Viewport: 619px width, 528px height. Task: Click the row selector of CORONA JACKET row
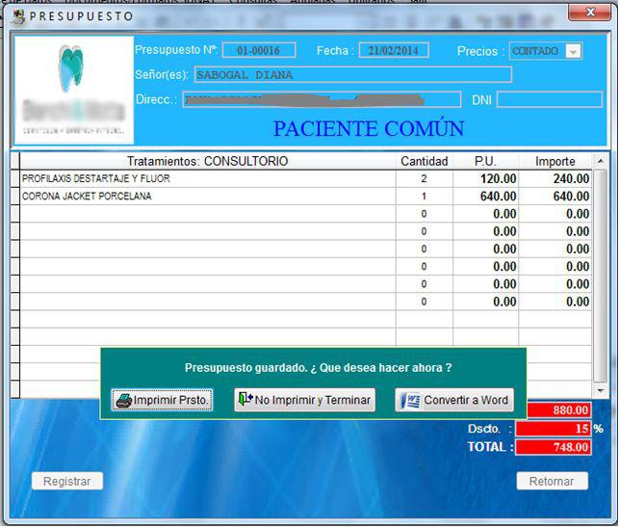point(15,197)
